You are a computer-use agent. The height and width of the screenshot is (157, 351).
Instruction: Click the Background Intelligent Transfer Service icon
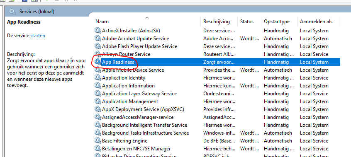(x=97, y=125)
